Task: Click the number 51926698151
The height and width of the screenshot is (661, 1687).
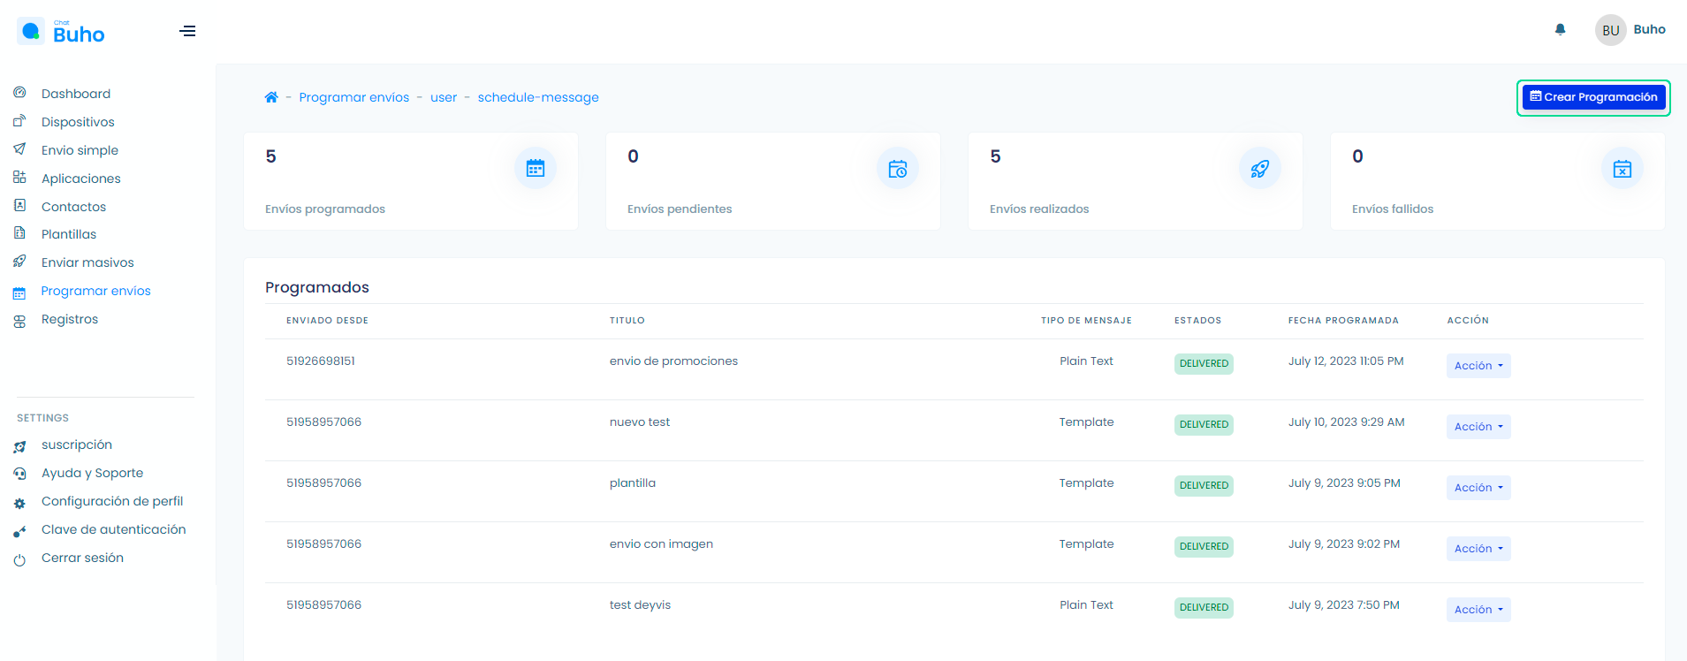Action: pyautogui.click(x=321, y=361)
